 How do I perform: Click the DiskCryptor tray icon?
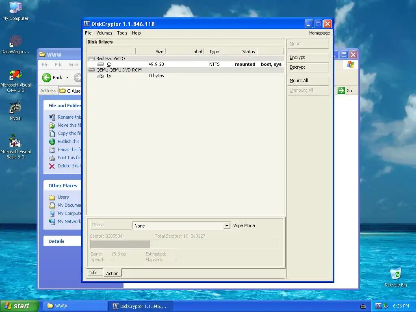pyautogui.click(x=379, y=306)
